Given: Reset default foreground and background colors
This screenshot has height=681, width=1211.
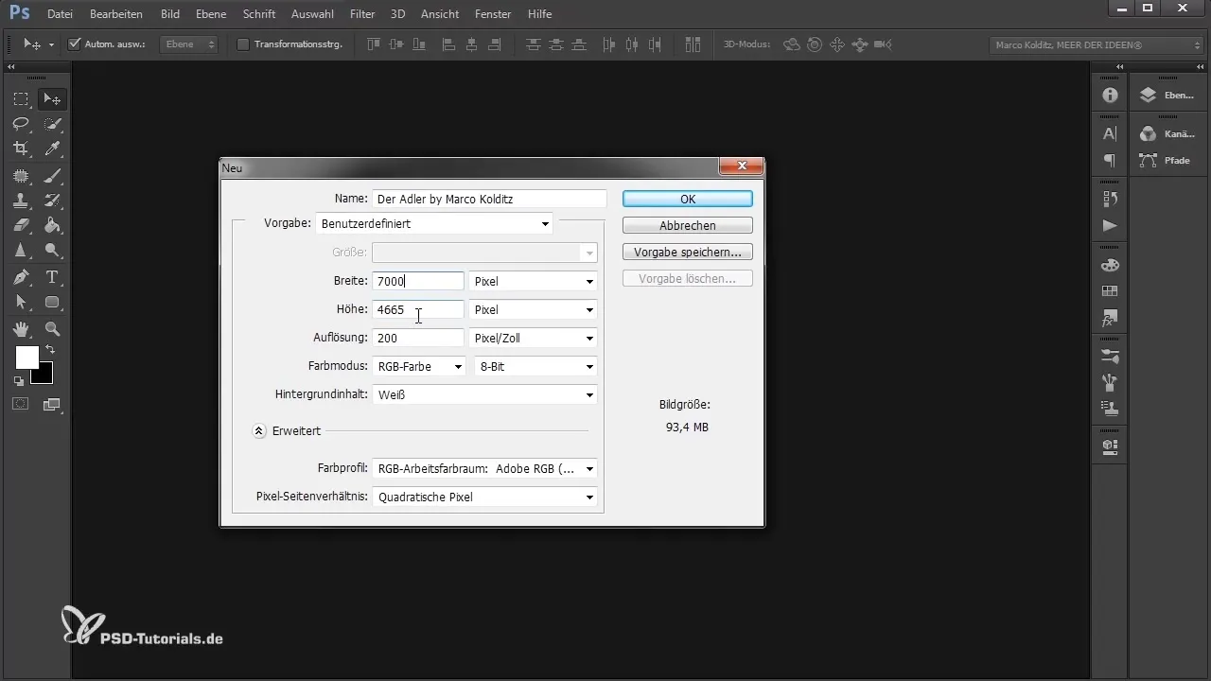Looking at the screenshot, I should pos(19,381).
